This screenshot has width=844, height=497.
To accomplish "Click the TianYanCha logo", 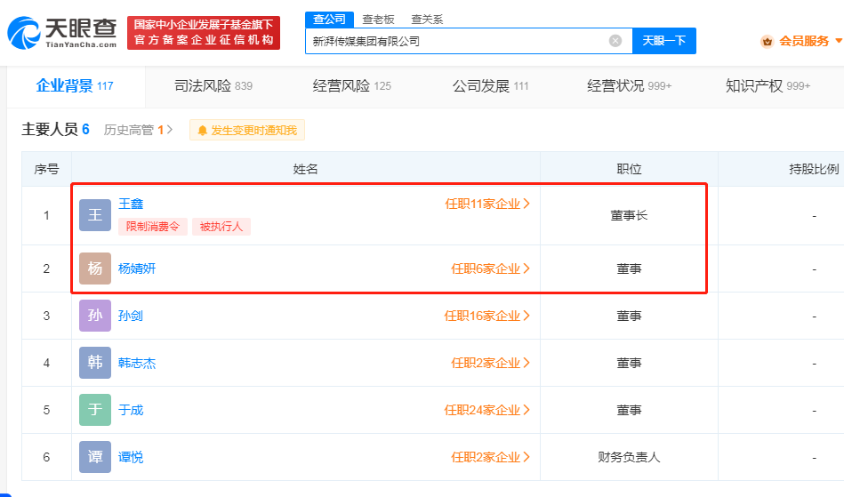I will click(62, 34).
